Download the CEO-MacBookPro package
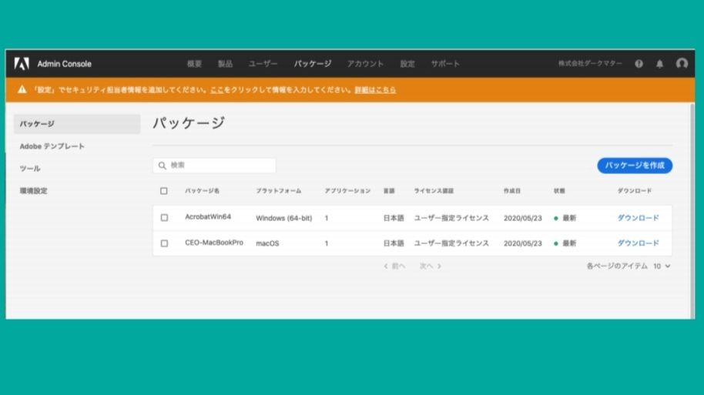Image resolution: width=704 pixels, height=395 pixels. pos(638,243)
